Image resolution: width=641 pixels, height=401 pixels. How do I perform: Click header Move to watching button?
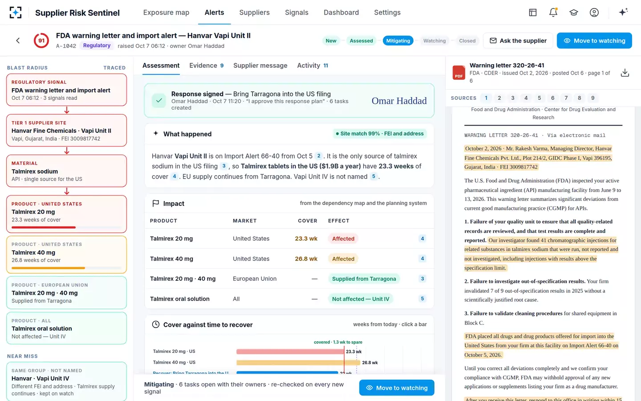(x=594, y=41)
